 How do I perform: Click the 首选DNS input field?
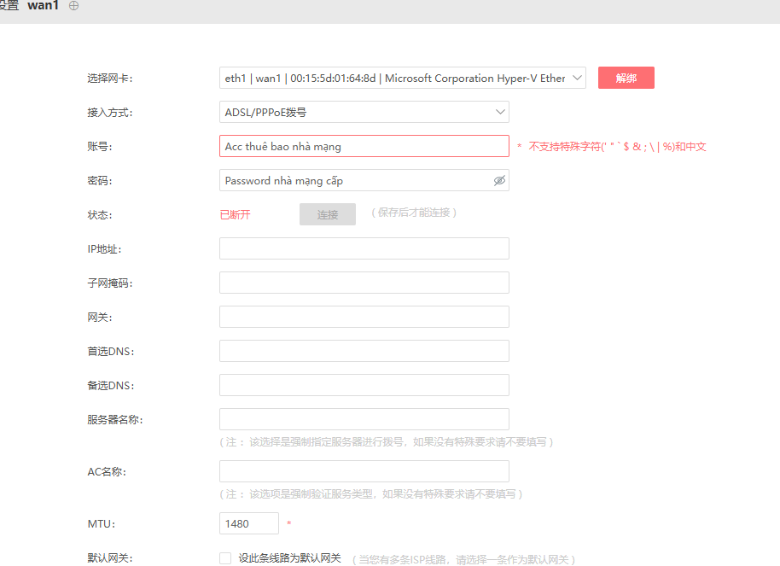click(364, 351)
